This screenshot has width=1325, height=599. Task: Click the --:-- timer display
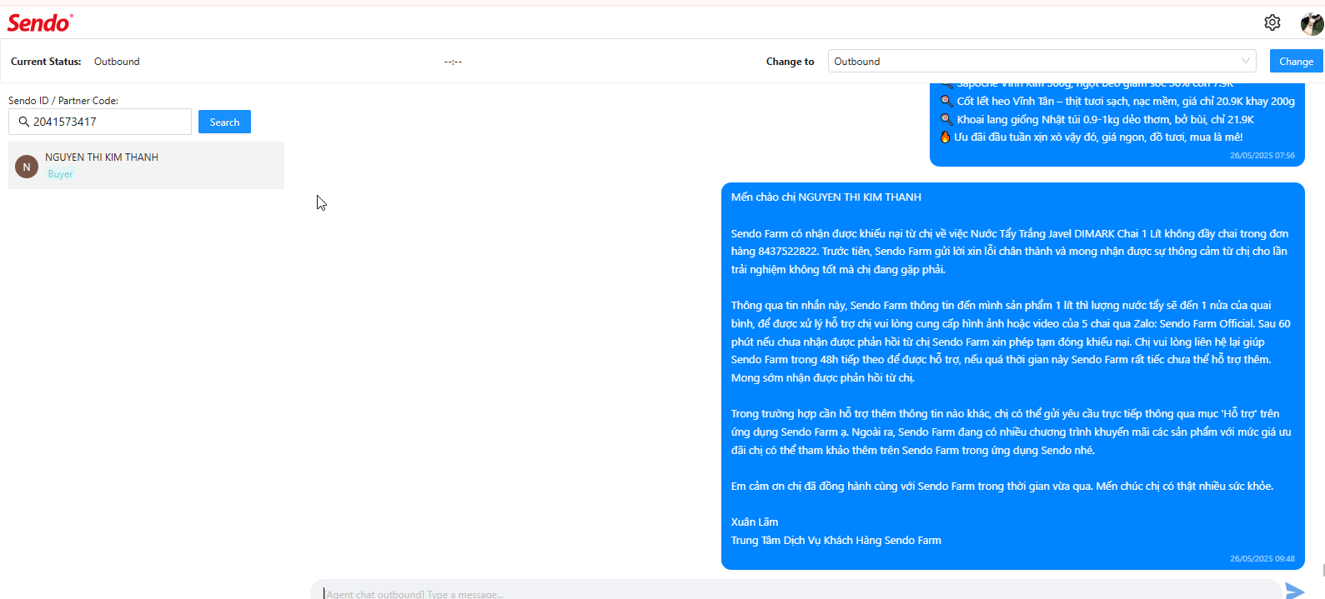453,62
